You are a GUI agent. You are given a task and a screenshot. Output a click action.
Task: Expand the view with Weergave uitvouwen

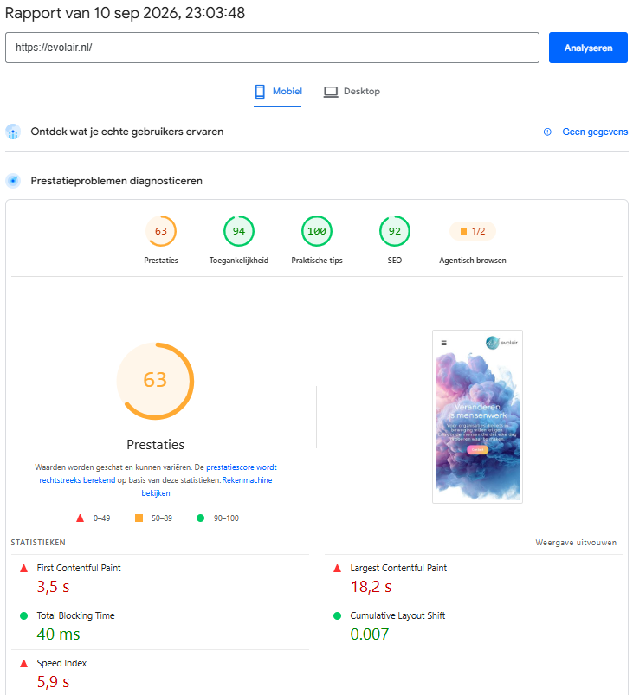[x=576, y=543]
